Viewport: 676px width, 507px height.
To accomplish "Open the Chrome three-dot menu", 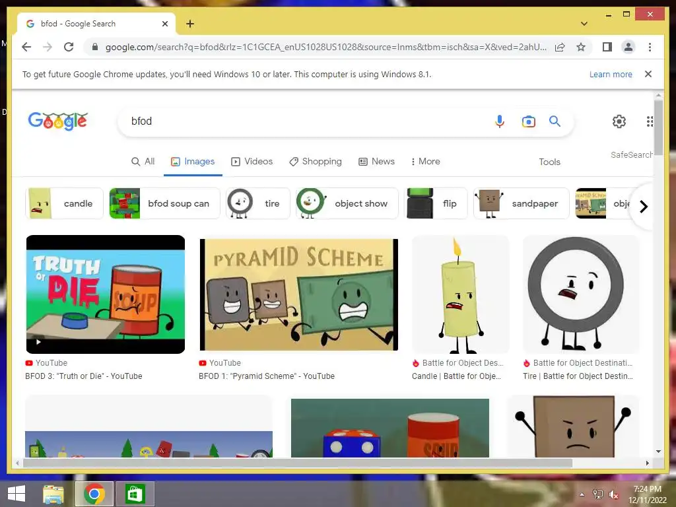I will pyautogui.click(x=650, y=47).
